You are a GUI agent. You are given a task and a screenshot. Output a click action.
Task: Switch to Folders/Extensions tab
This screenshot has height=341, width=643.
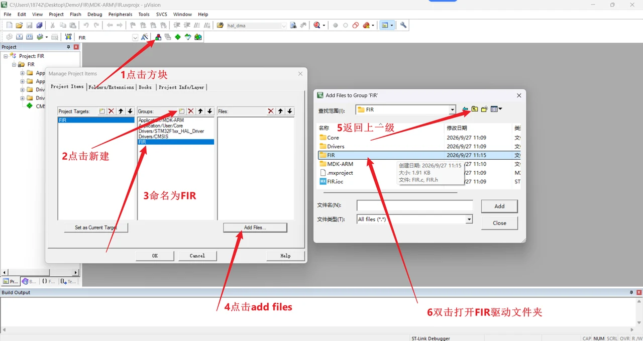coord(111,87)
